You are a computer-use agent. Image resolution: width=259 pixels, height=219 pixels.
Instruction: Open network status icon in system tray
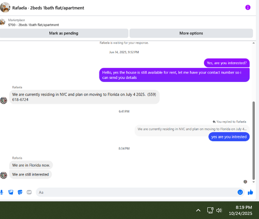coord(210,210)
